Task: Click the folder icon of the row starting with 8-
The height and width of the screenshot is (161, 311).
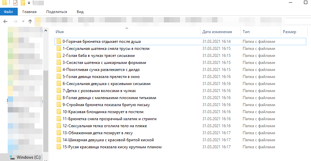Action: [x=59, y=98]
